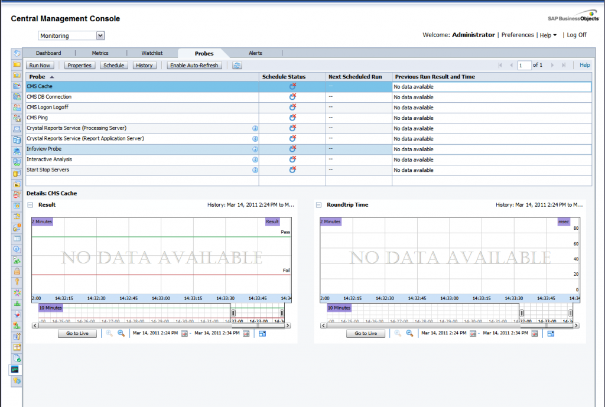Click Roundtrip Time scrollbar right arrow

tap(576, 325)
